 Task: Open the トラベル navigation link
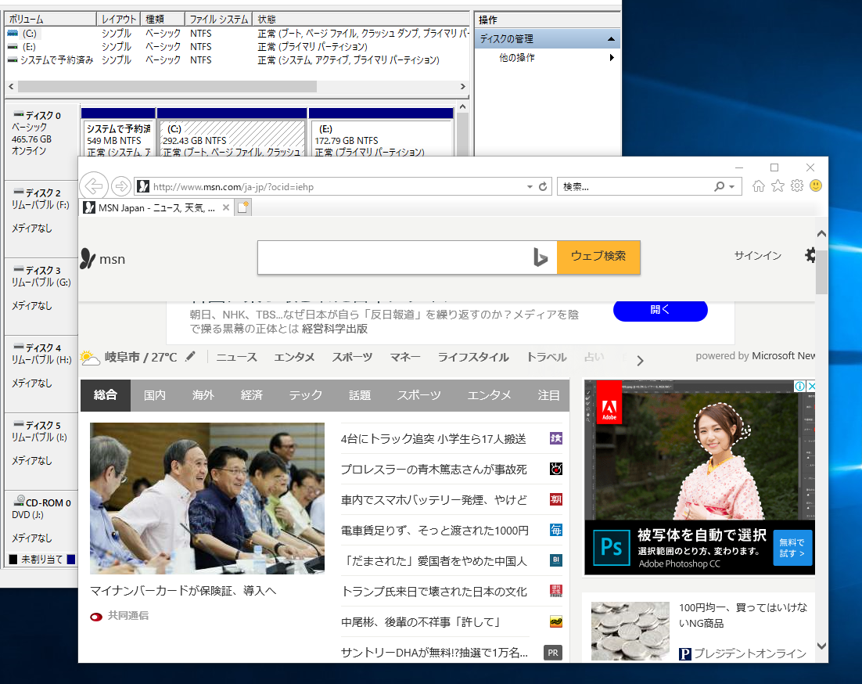(547, 357)
